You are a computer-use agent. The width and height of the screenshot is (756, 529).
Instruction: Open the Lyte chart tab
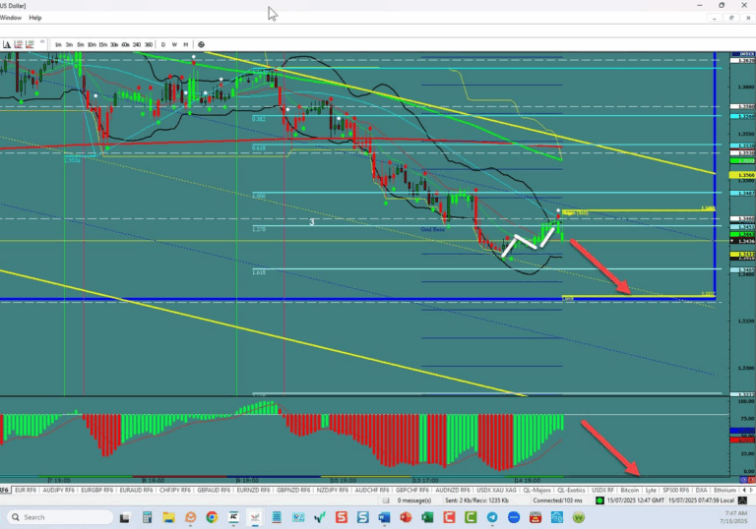(x=651, y=490)
